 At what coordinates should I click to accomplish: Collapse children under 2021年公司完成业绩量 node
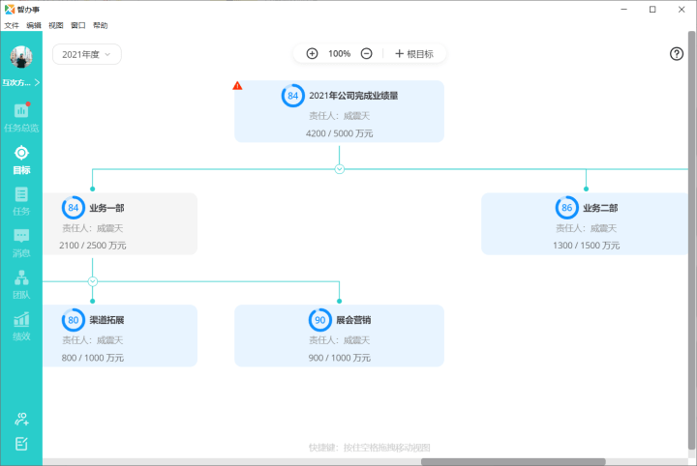click(x=339, y=169)
